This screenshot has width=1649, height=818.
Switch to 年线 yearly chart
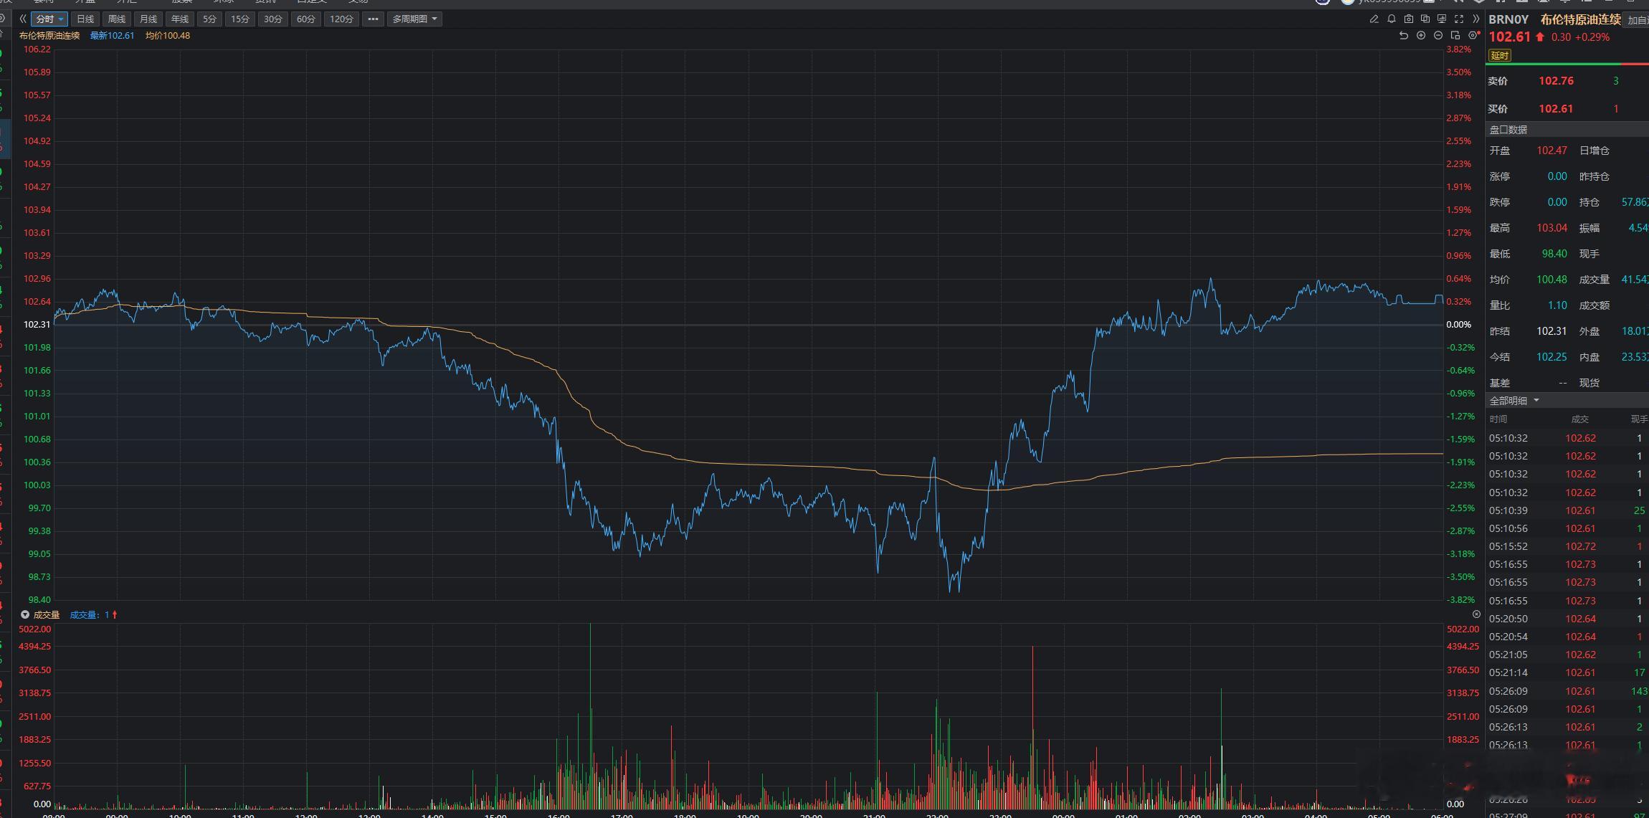click(179, 19)
